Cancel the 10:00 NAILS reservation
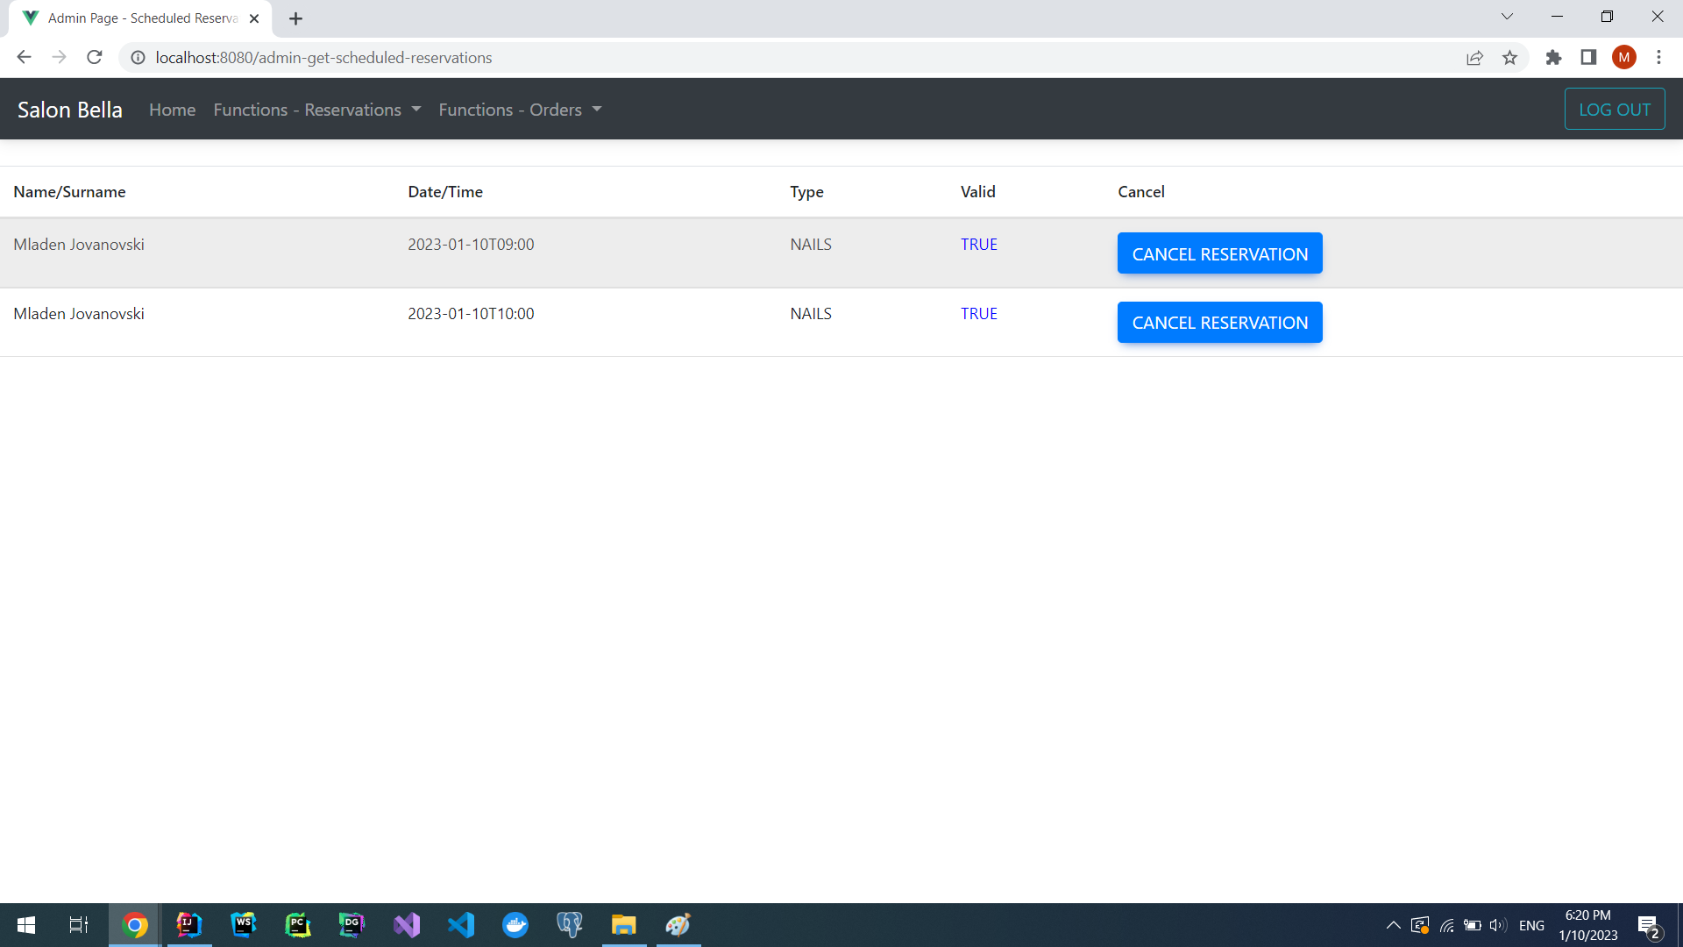1683x947 pixels. (x=1219, y=323)
